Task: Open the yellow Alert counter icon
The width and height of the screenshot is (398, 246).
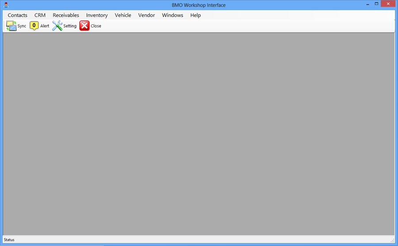Action: pos(34,26)
